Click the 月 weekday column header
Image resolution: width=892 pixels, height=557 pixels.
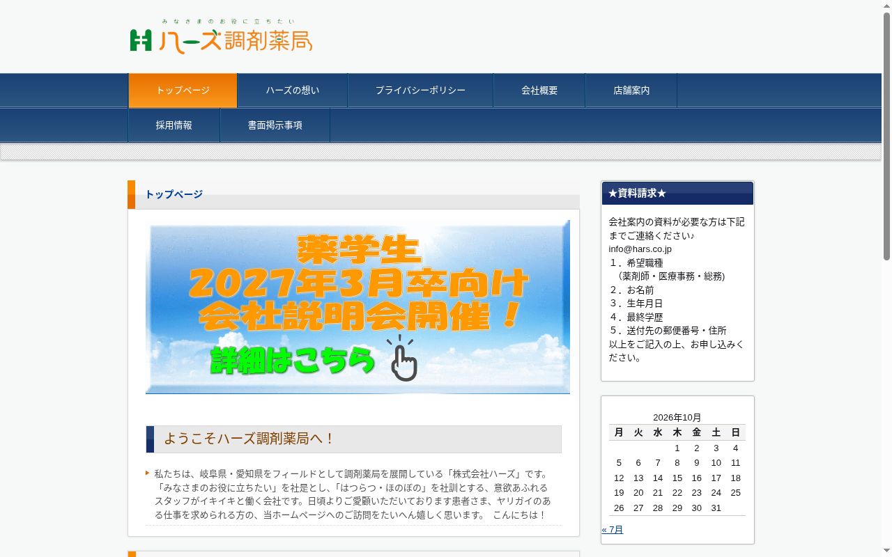[619, 432]
